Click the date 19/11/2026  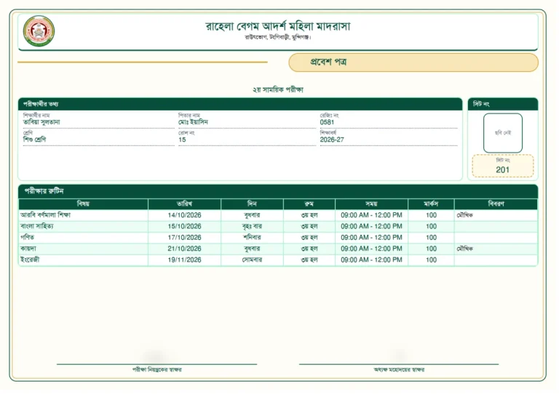click(184, 260)
